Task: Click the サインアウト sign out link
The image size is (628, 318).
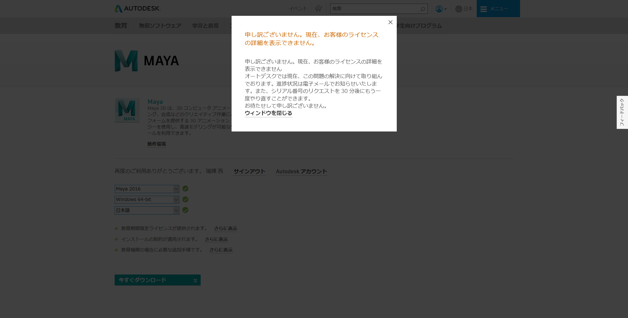Action: pyautogui.click(x=249, y=171)
